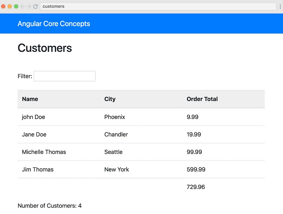Sort by the Name column header
The image size is (283, 214).
[30, 99]
